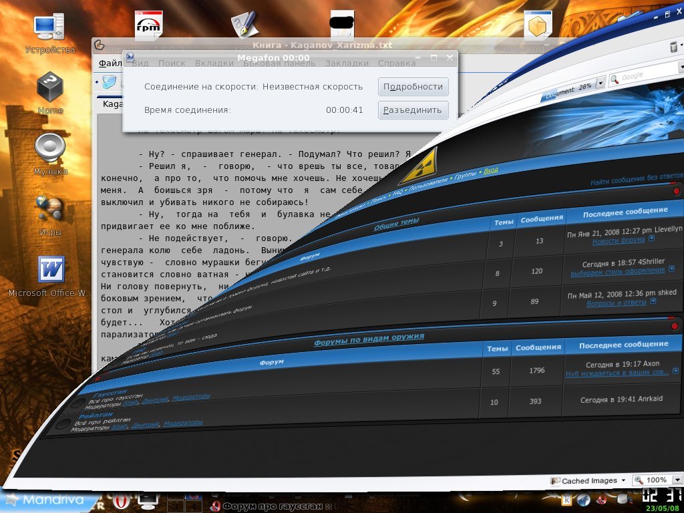Click the K tray icon in the system tray
684x513 pixels.
tap(567, 500)
